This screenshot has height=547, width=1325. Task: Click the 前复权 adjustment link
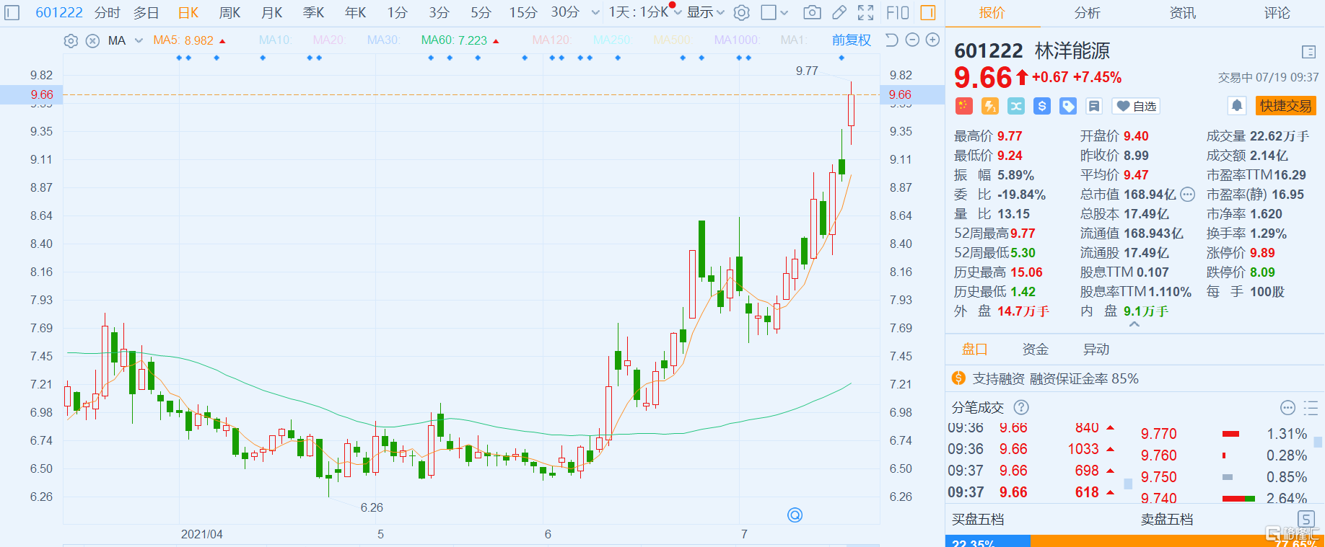coord(851,40)
